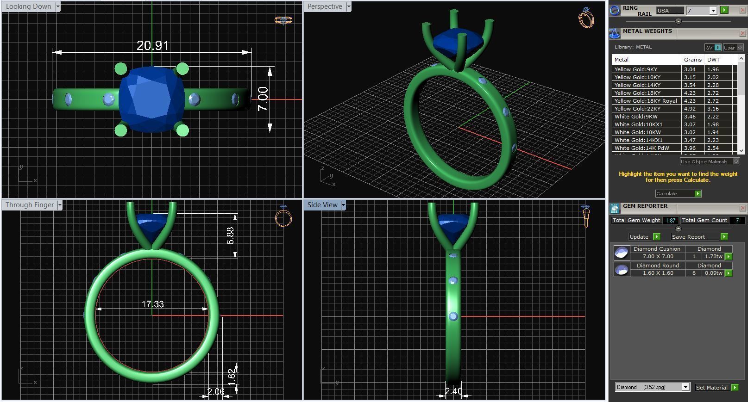Click the Through Finger viewport title
748x402 pixels.
[30, 205]
